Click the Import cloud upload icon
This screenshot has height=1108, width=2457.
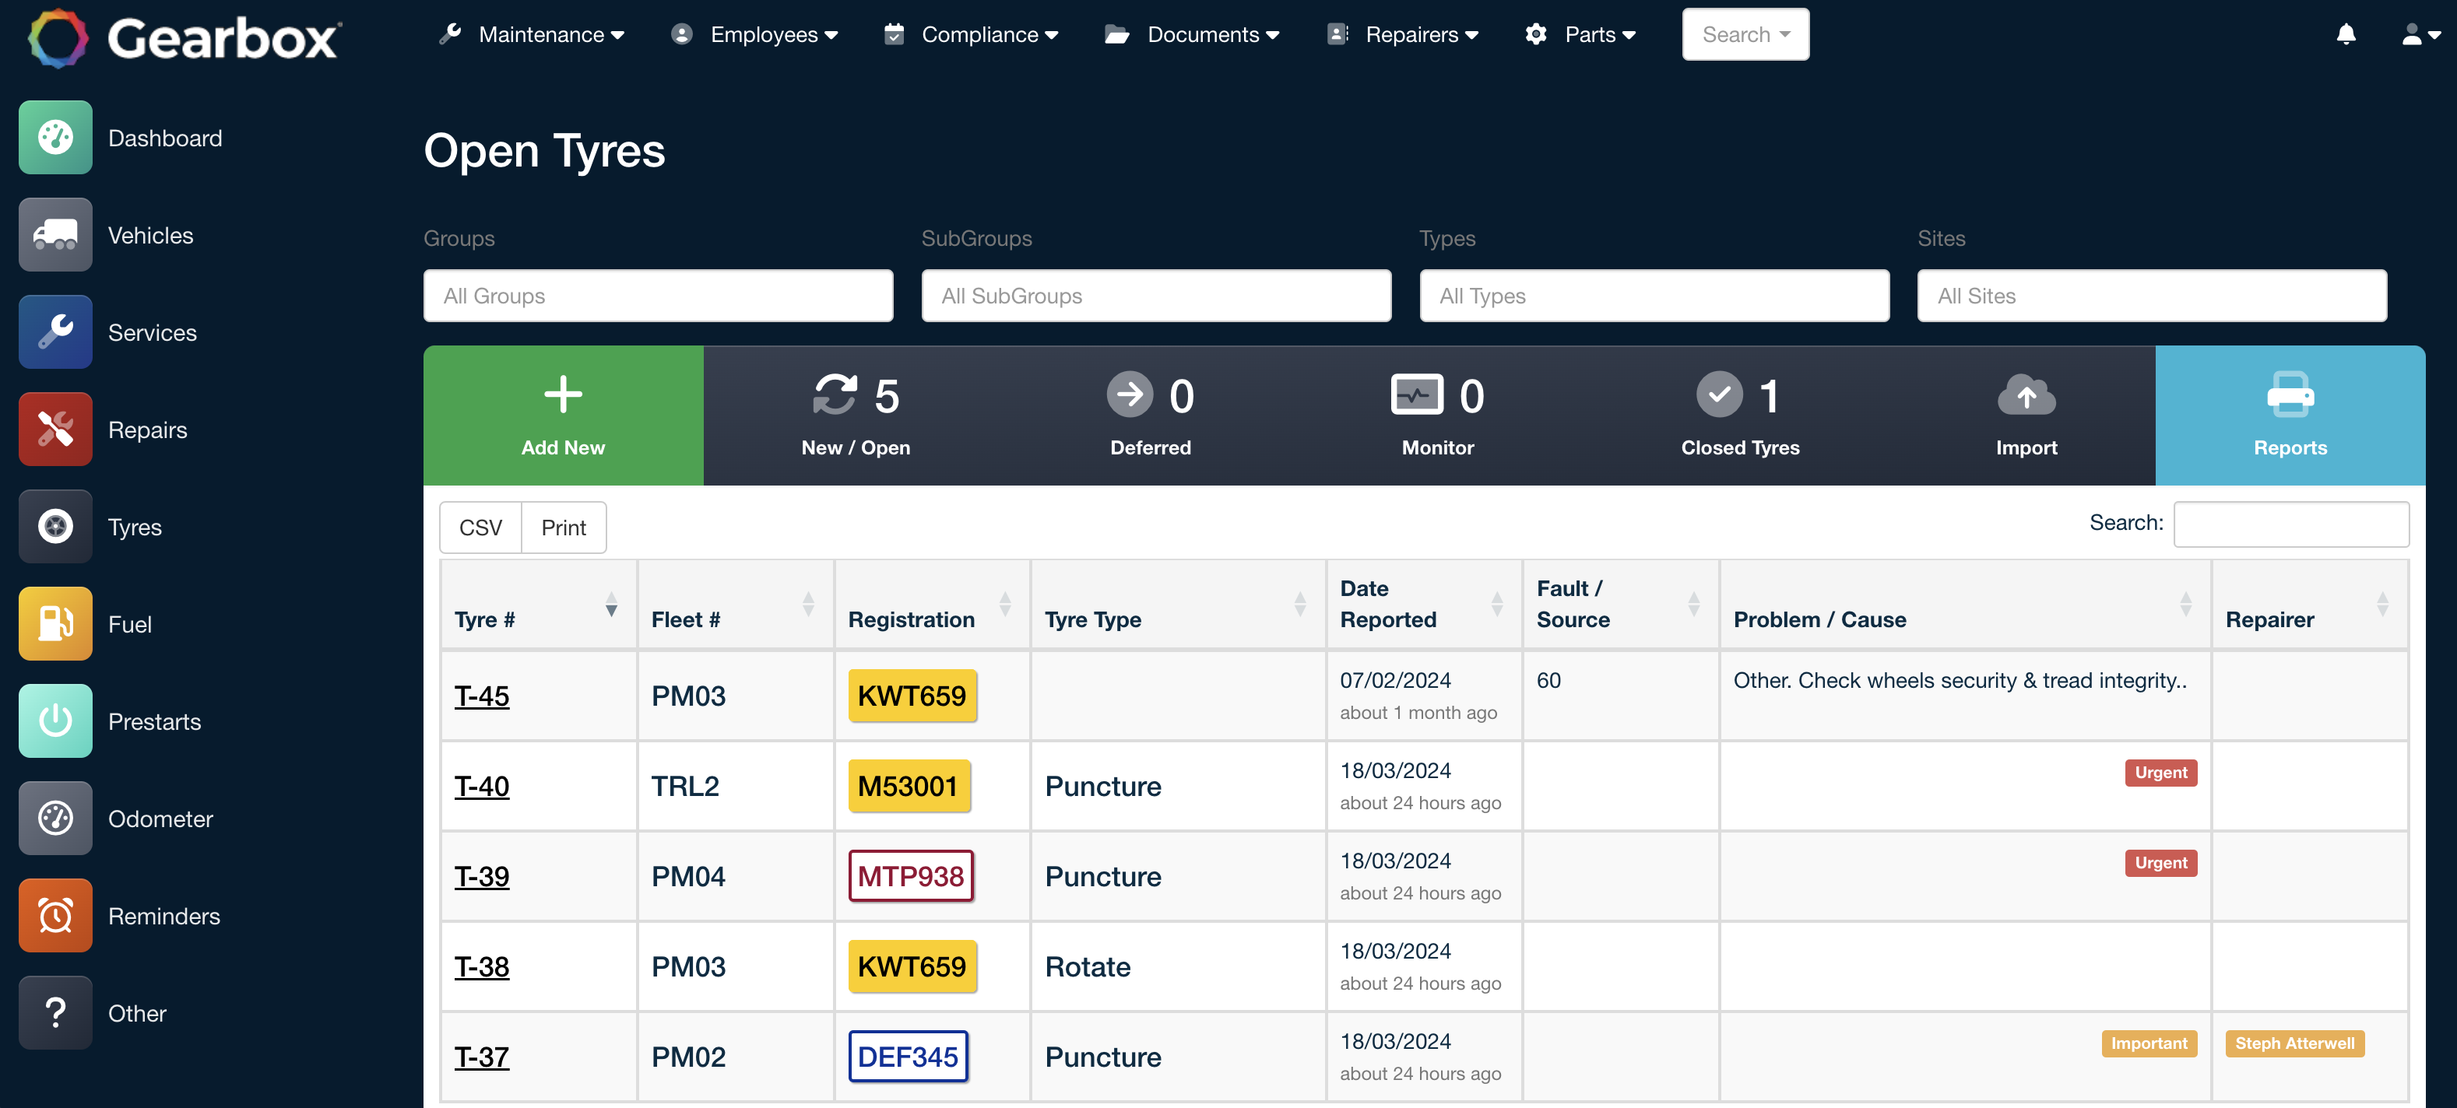pyautogui.click(x=2026, y=396)
